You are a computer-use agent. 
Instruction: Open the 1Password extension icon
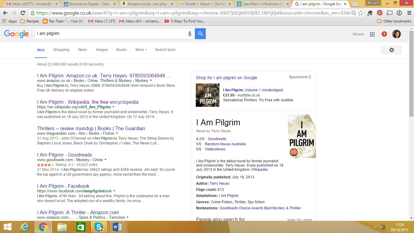click(399, 13)
